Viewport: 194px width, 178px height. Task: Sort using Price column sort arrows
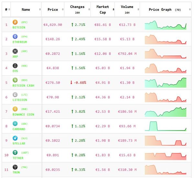[x=63, y=9]
